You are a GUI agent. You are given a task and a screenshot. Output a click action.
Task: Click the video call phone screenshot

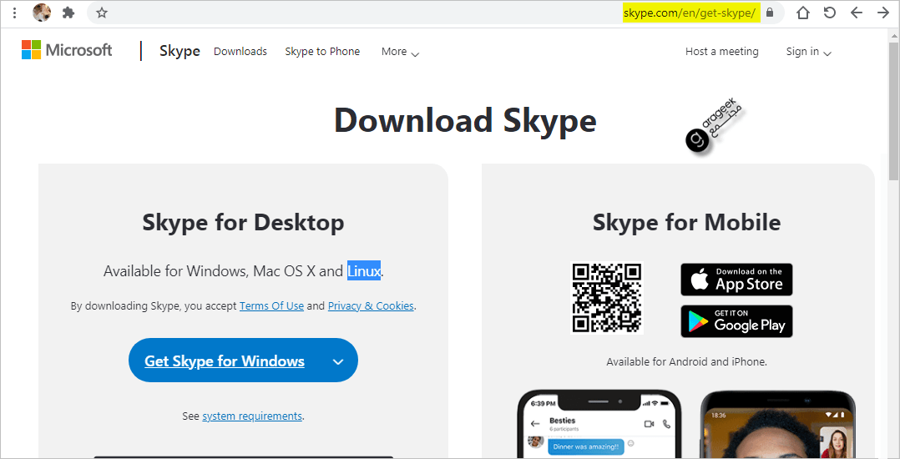pyautogui.click(x=778, y=425)
